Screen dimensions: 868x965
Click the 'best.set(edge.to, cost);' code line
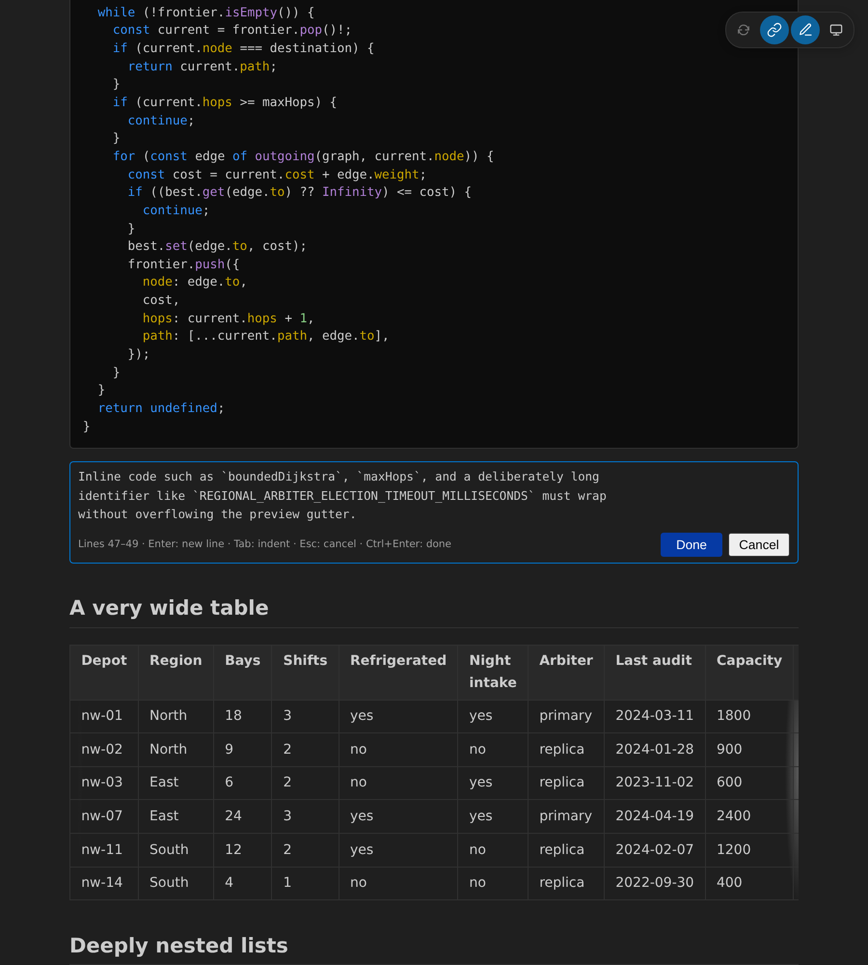coord(217,246)
